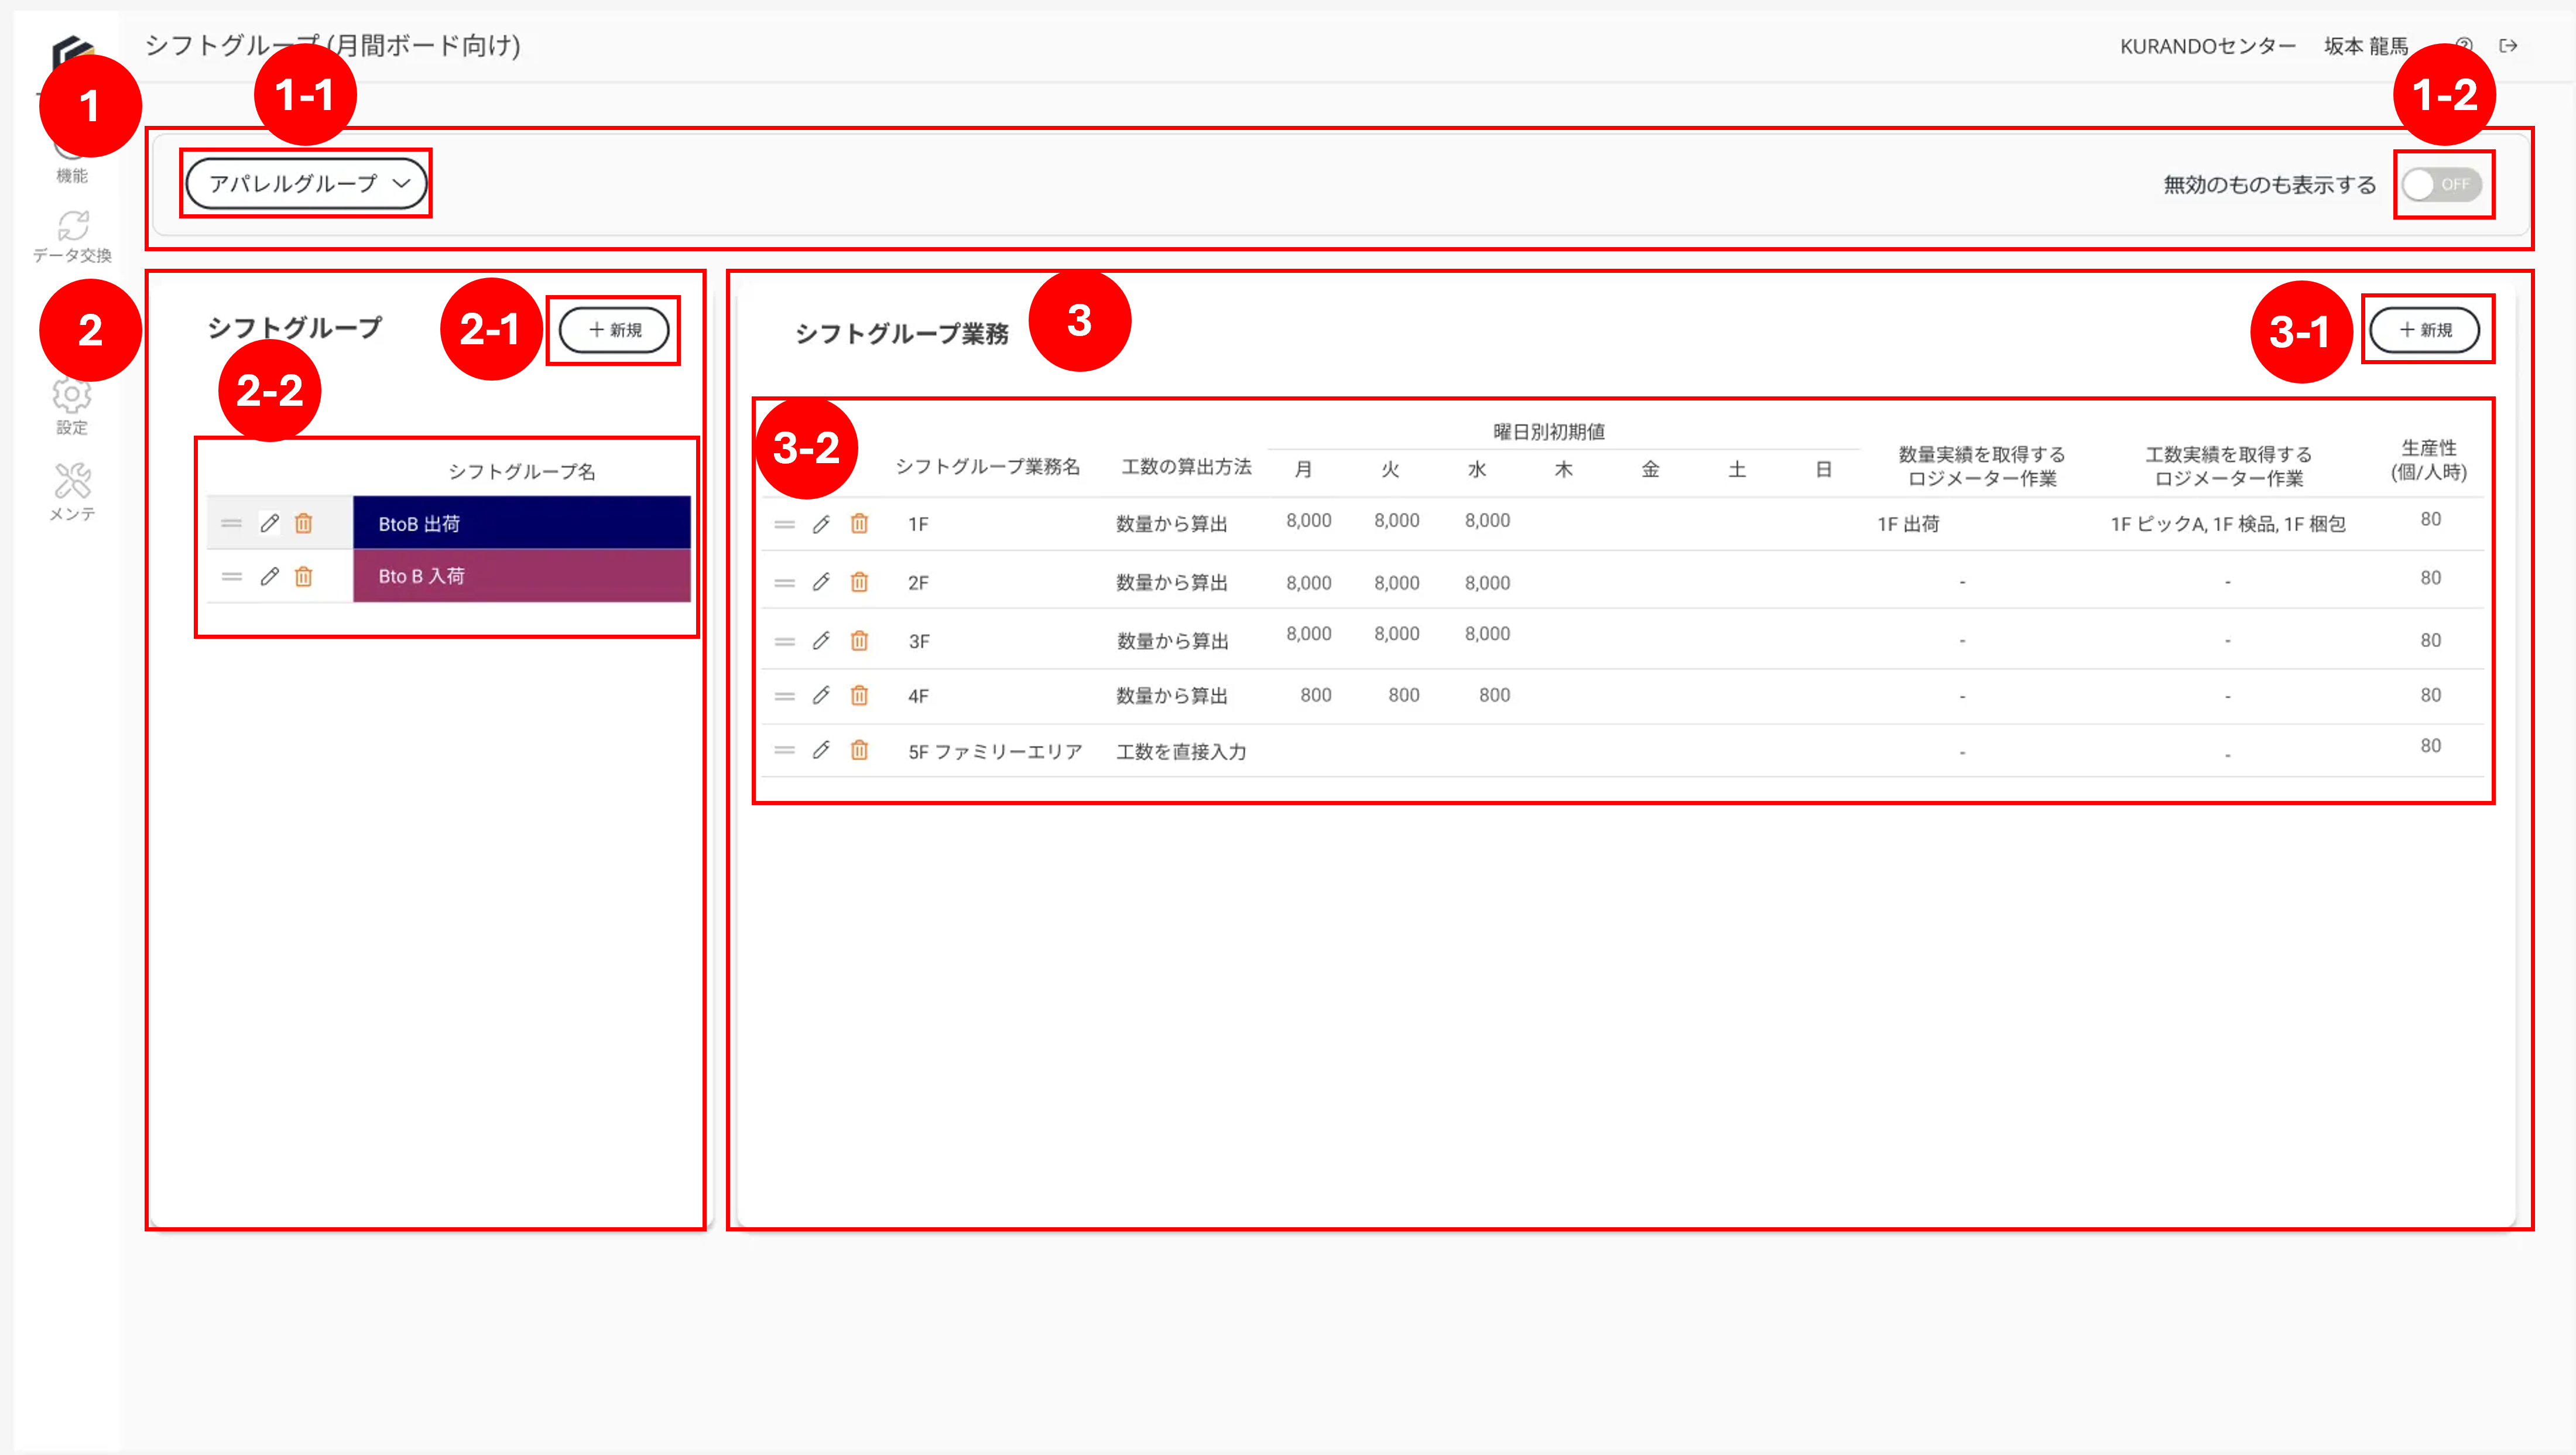2576x1455 pixels.
Task: Edit the 2F task row
Action: (821, 582)
